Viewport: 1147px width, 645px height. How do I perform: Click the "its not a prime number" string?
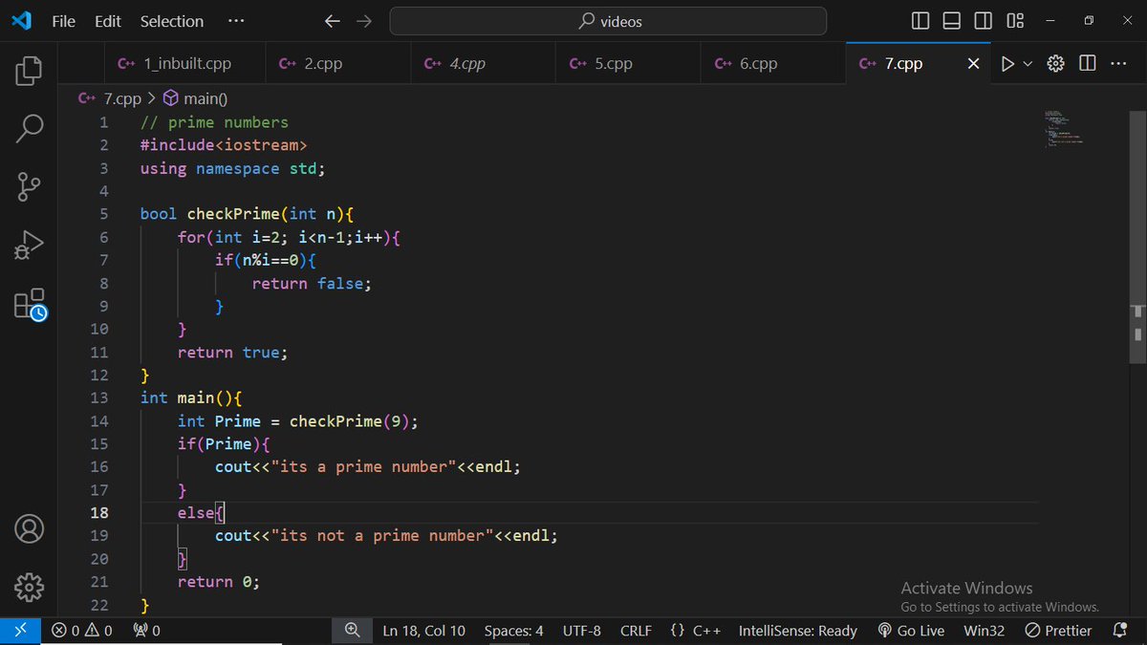point(382,536)
